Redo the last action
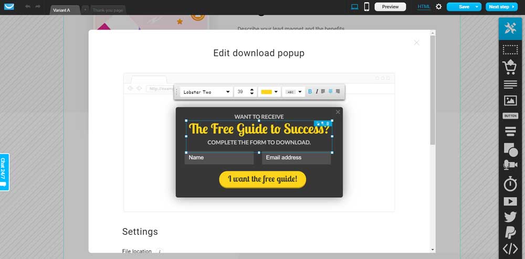This screenshot has width=525, height=259. click(x=37, y=6)
